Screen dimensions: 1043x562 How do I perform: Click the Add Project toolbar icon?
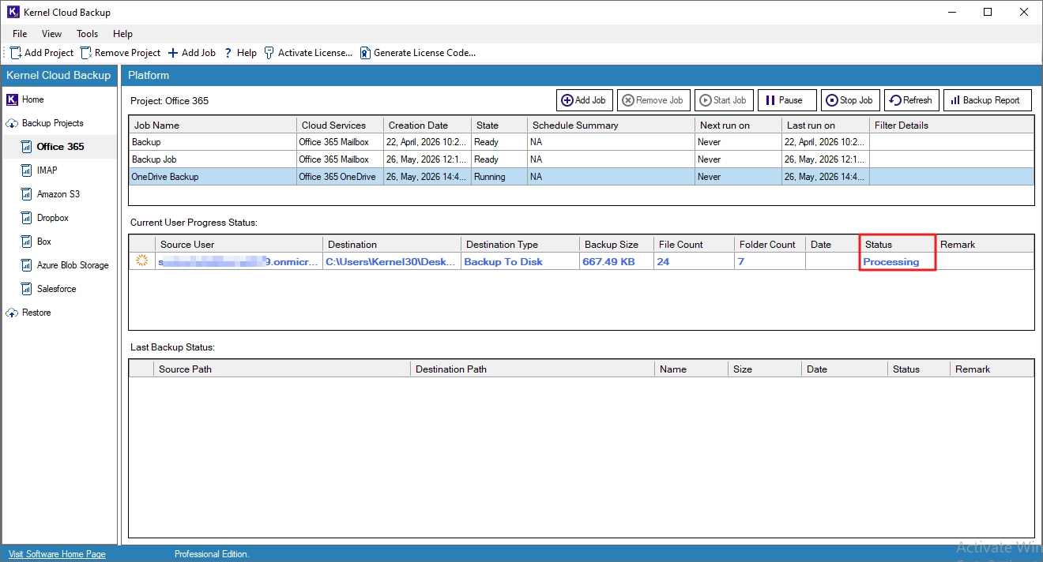16,53
